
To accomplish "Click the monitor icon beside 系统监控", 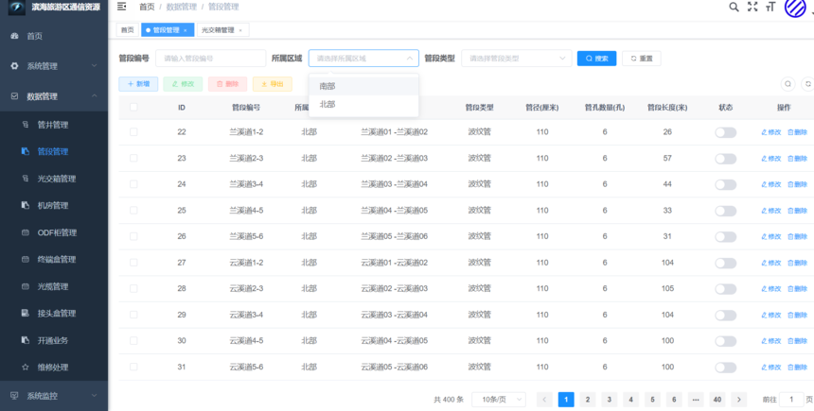I will [x=14, y=396].
